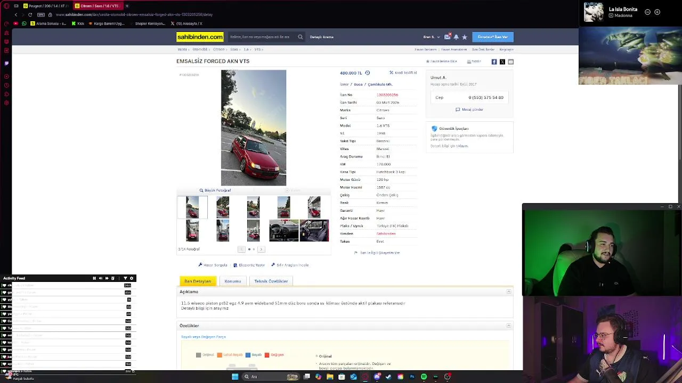Click Favorilerime Ekle link
Image resolution: width=682 pixels, height=383 pixels.
click(x=442, y=62)
